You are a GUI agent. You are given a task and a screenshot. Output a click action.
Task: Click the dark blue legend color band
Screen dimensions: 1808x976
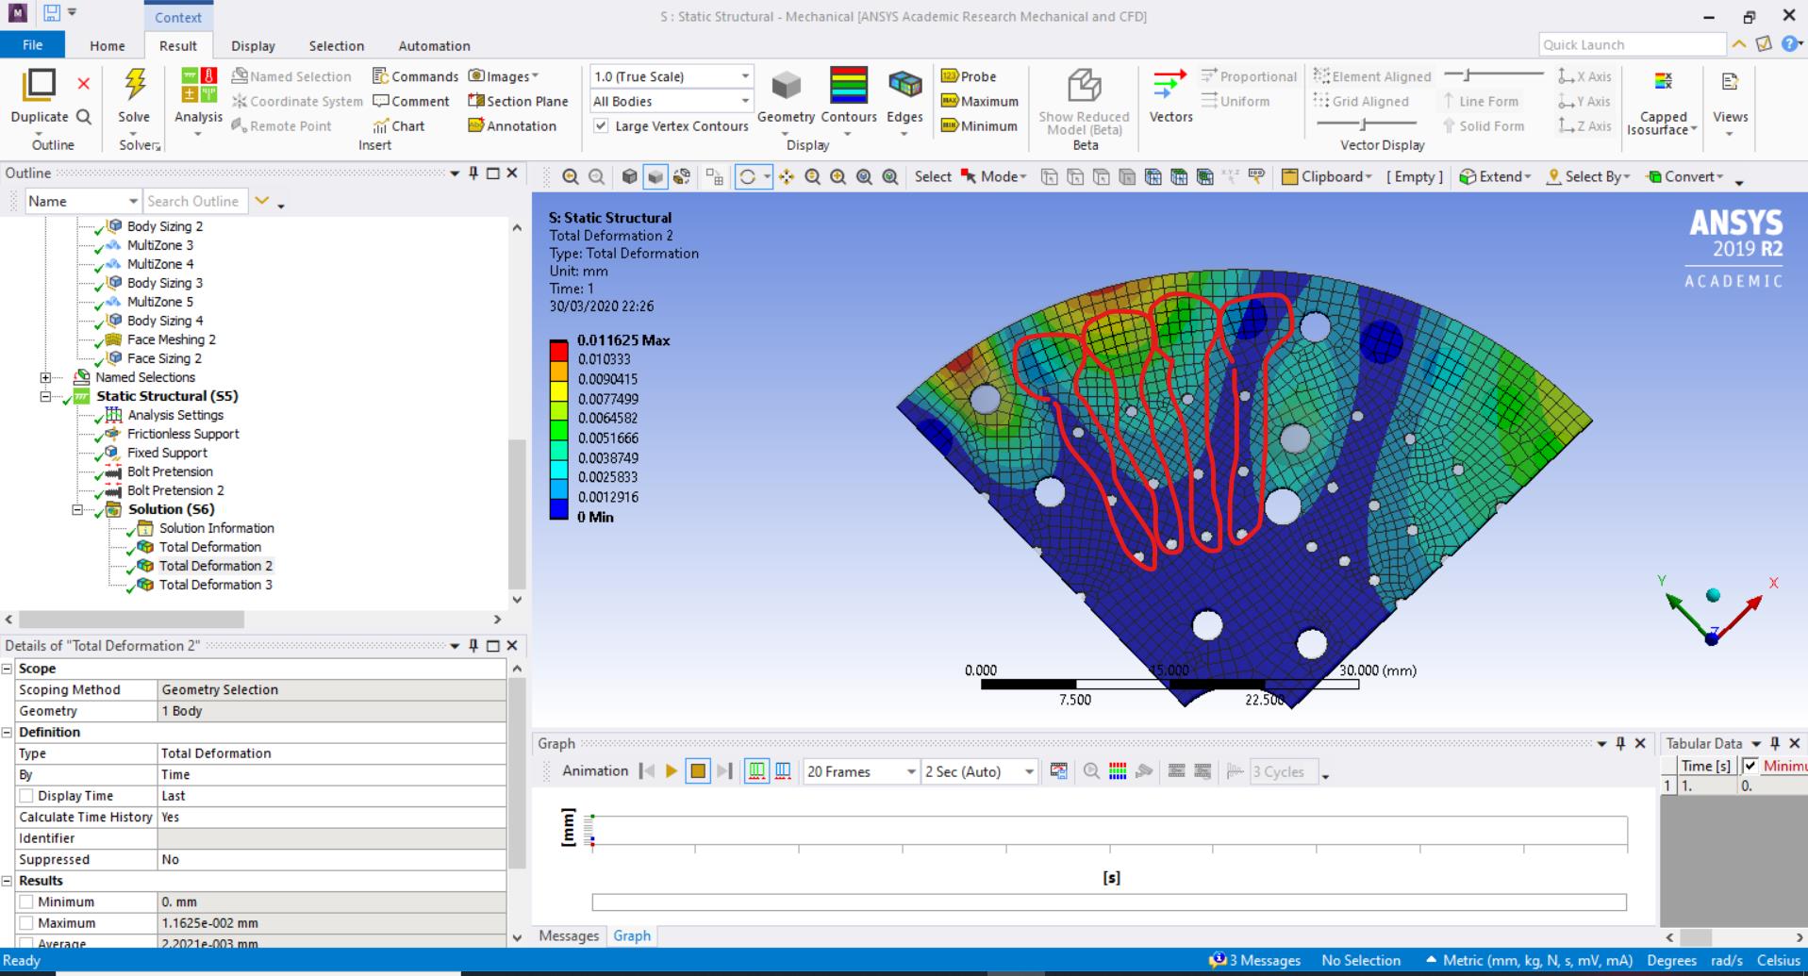coord(558,509)
